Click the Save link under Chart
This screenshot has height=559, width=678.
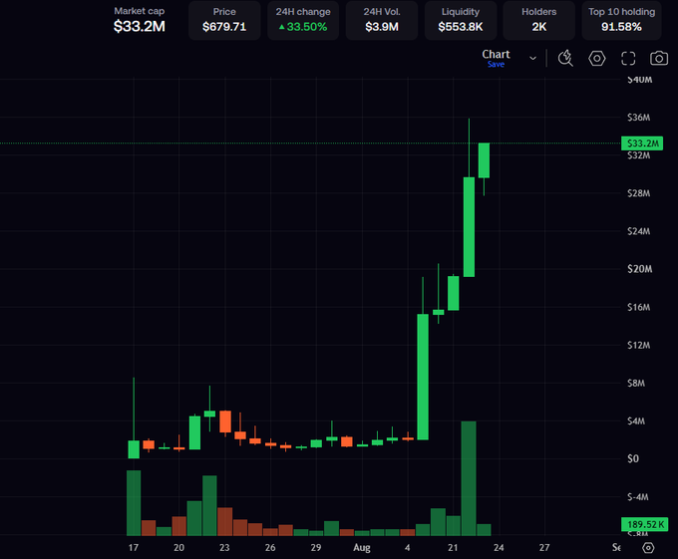click(496, 65)
